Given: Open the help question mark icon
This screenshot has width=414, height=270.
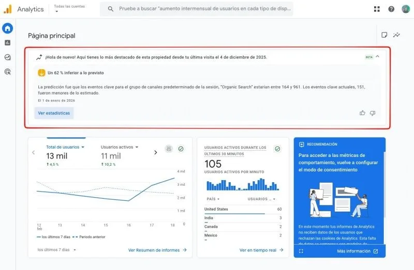Looking at the screenshot, I should [391, 9].
